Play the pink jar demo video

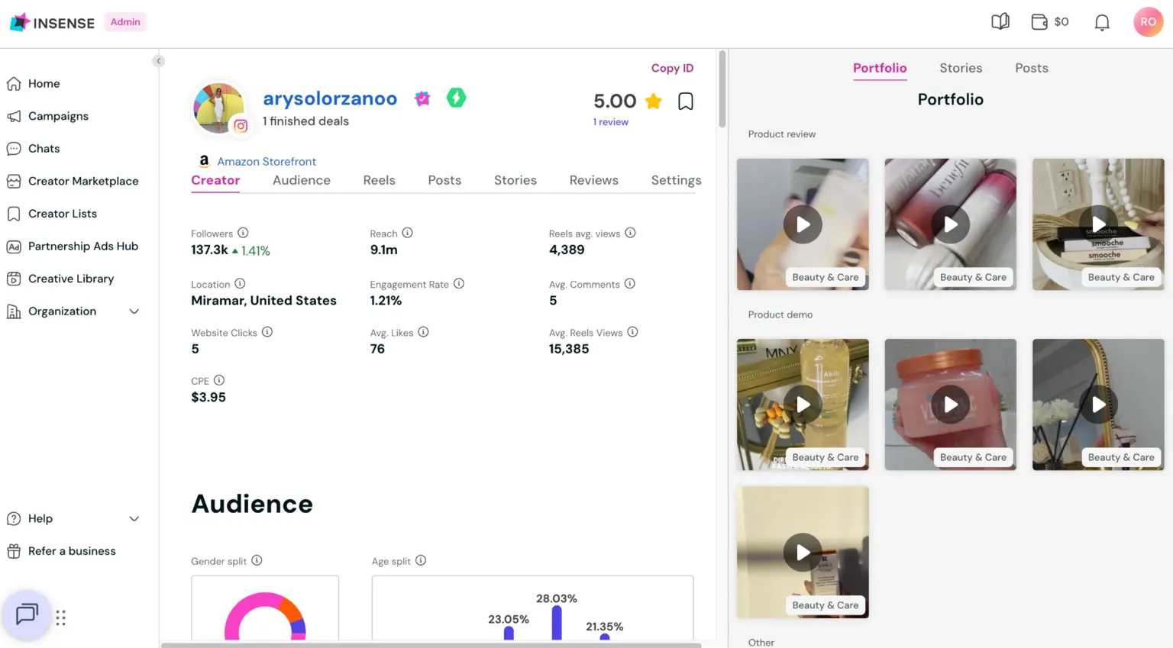[x=950, y=405]
